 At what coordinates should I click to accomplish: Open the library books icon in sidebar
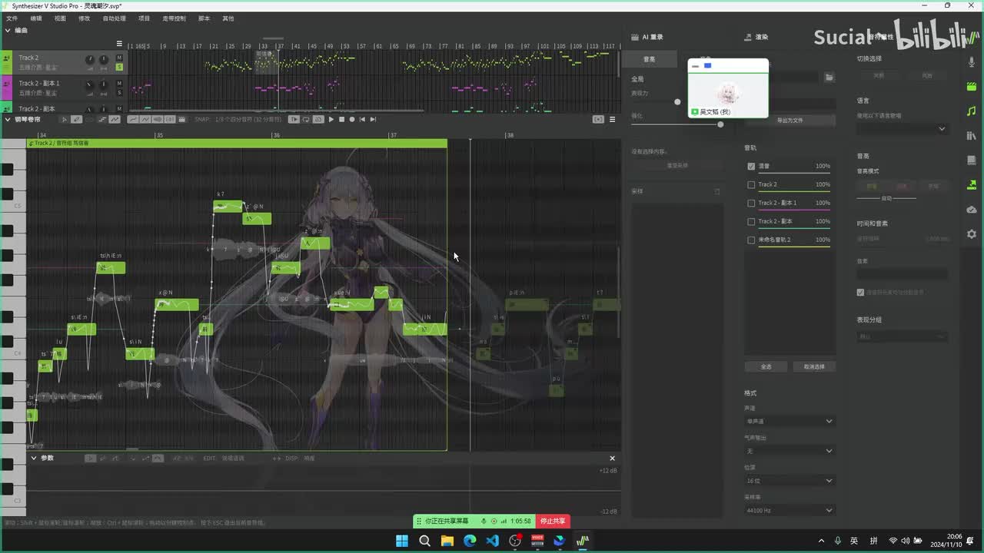click(972, 136)
